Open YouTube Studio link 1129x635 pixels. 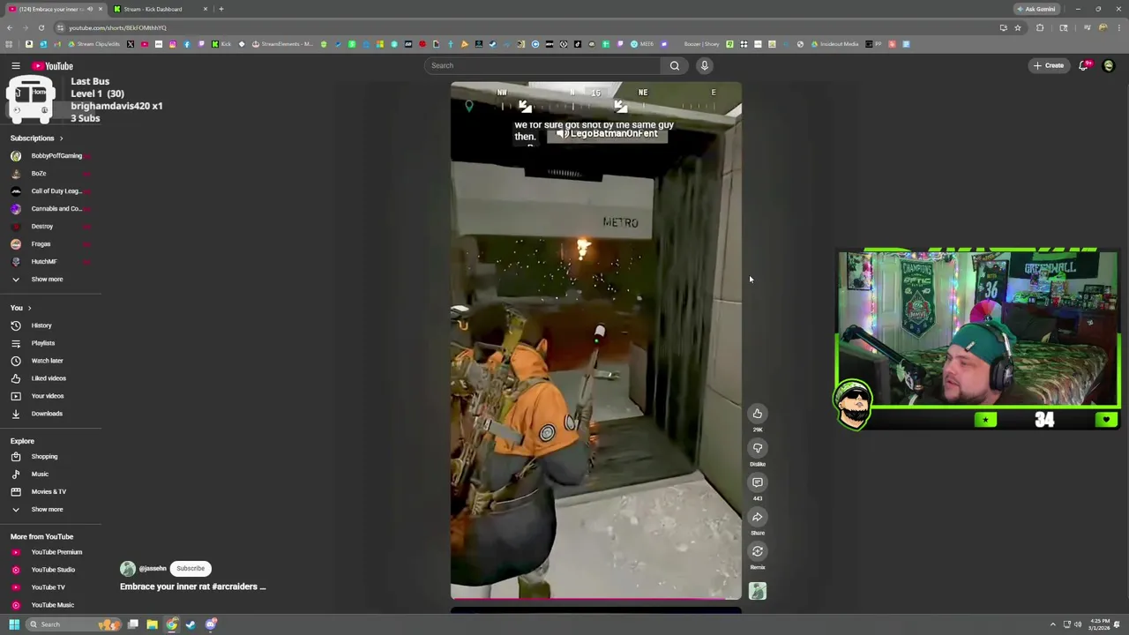click(x=49, y=570)
